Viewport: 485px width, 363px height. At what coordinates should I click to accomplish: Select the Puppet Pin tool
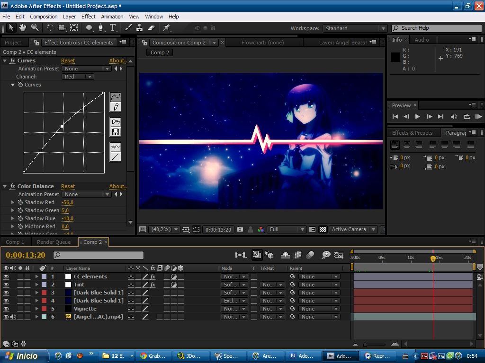tap(167, 28)
